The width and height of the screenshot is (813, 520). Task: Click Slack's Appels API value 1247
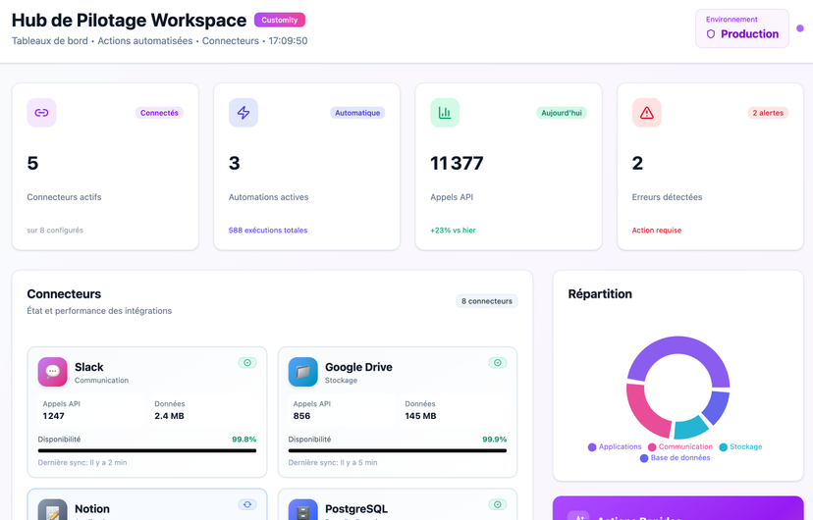coord(54,416)
